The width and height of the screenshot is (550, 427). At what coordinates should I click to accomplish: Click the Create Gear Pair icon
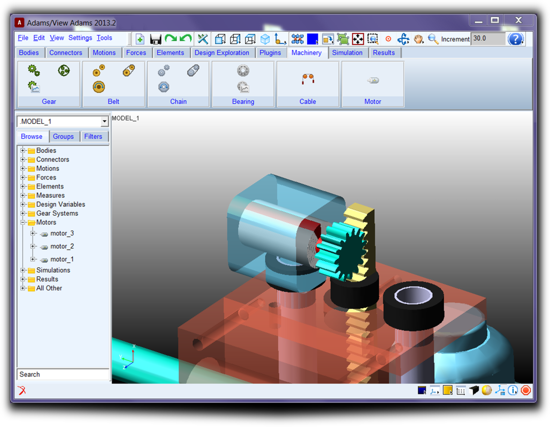tap(34, 70)
